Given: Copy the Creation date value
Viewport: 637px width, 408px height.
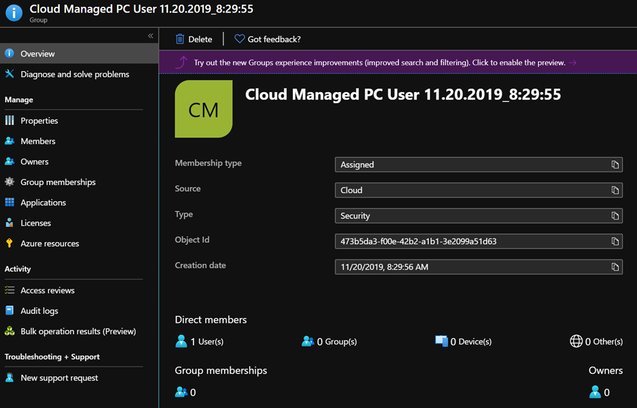Looking at the screenshot, I should 615,267.
